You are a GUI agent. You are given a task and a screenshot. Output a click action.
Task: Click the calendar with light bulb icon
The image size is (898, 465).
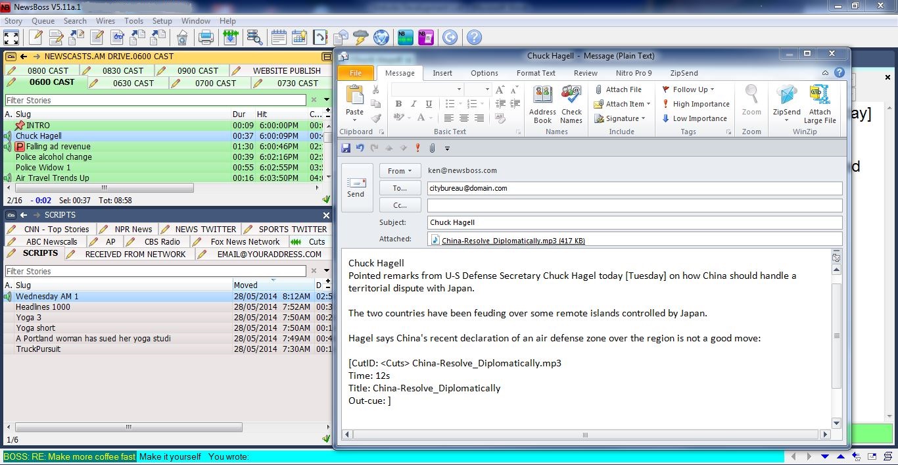pos(299,37)
